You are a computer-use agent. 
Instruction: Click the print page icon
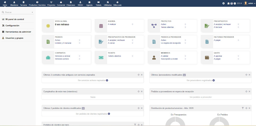coord(231,3)
